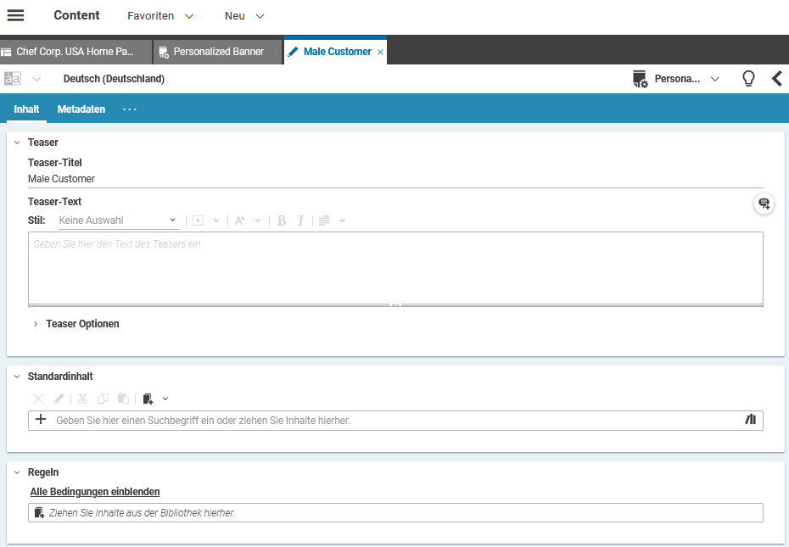Viewport: 789px width, 547px height.
Task: Click Alle Bedingungen einblenden link
Action: point(95,492)
